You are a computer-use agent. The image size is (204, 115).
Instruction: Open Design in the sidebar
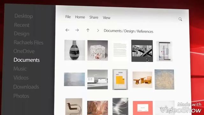(22, 34)
